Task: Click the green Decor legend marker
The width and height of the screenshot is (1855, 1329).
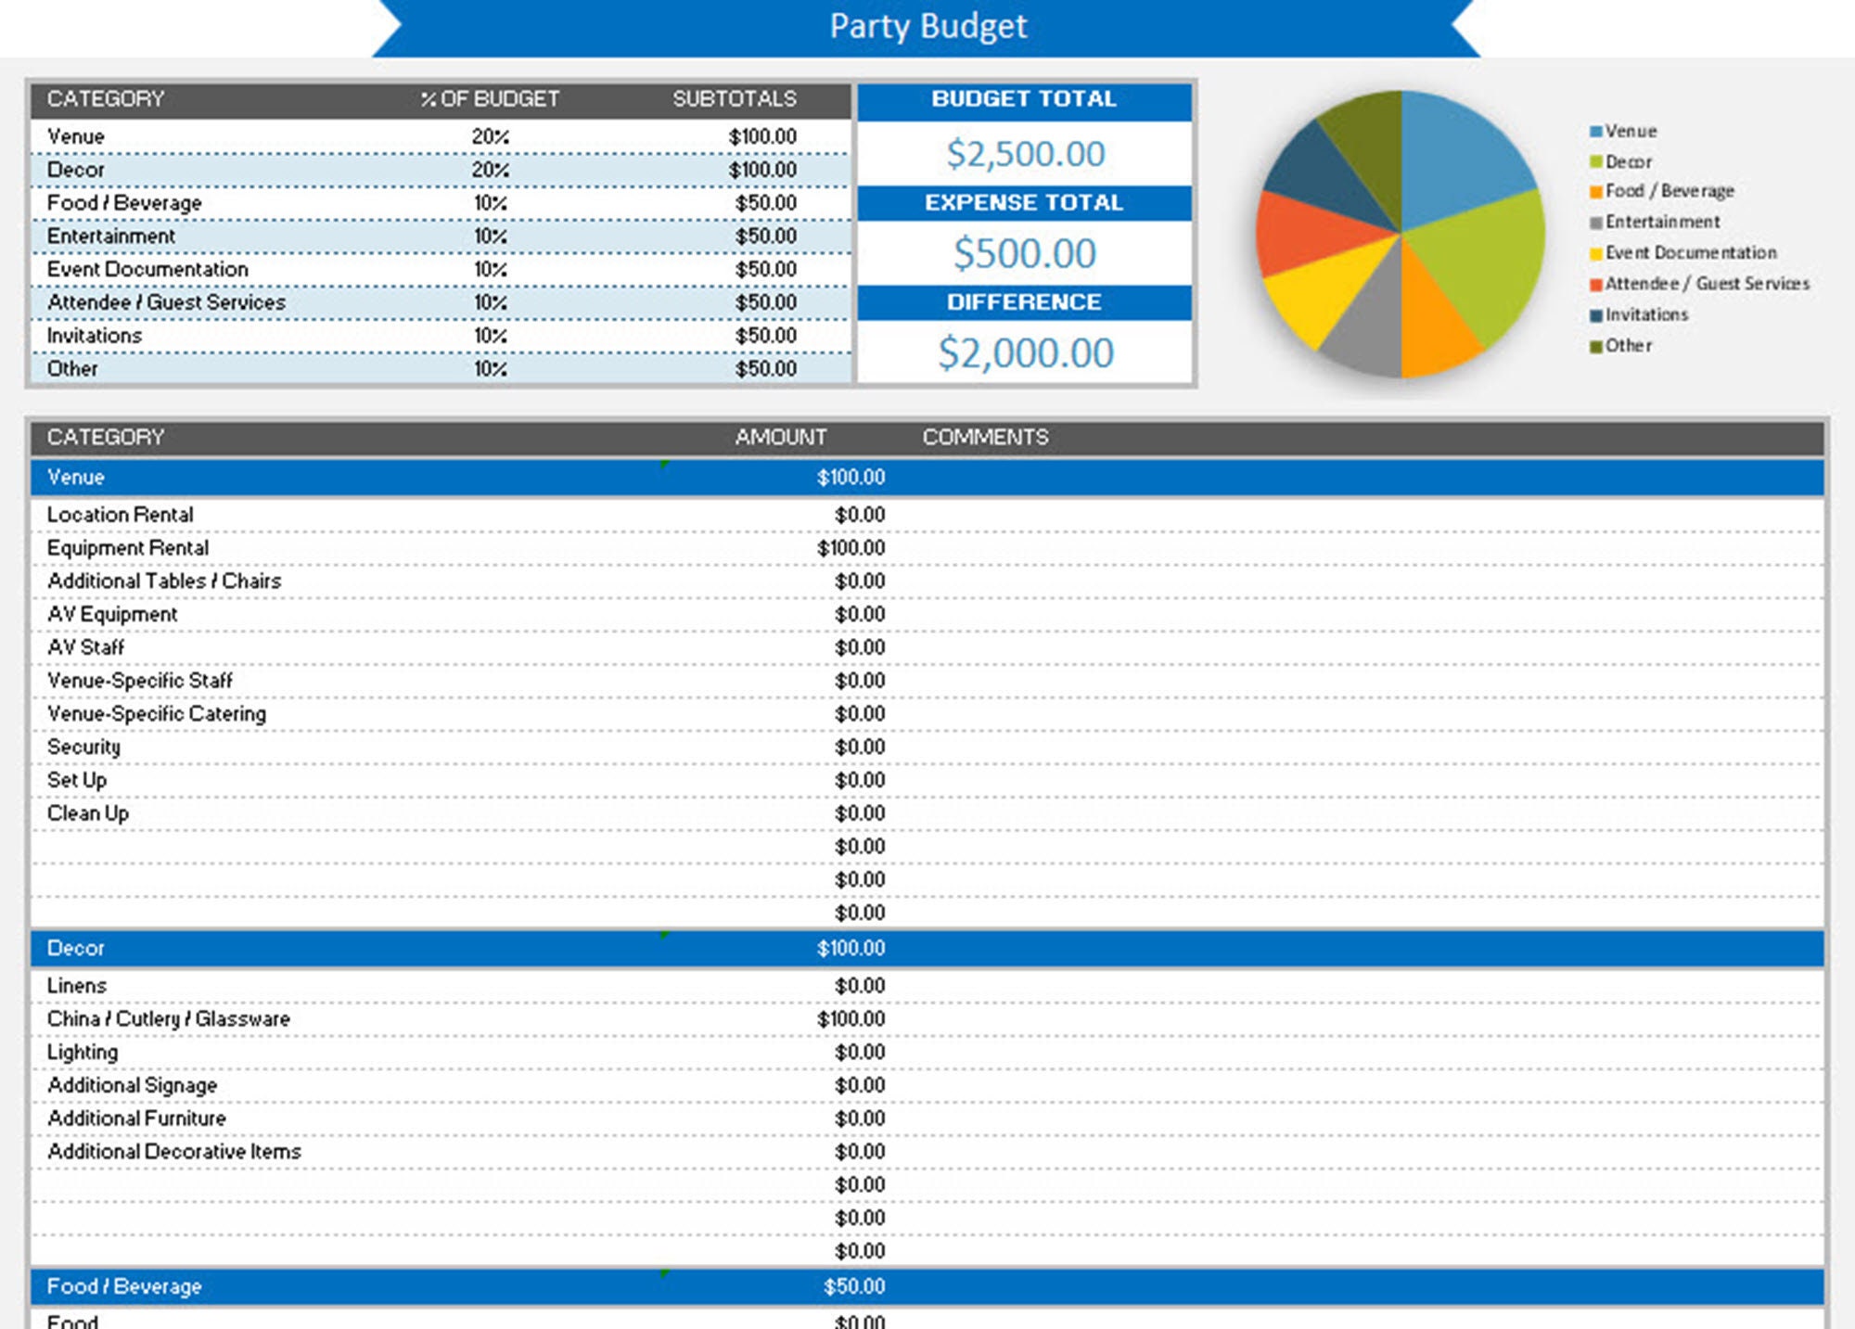Action: point(1597,161)
